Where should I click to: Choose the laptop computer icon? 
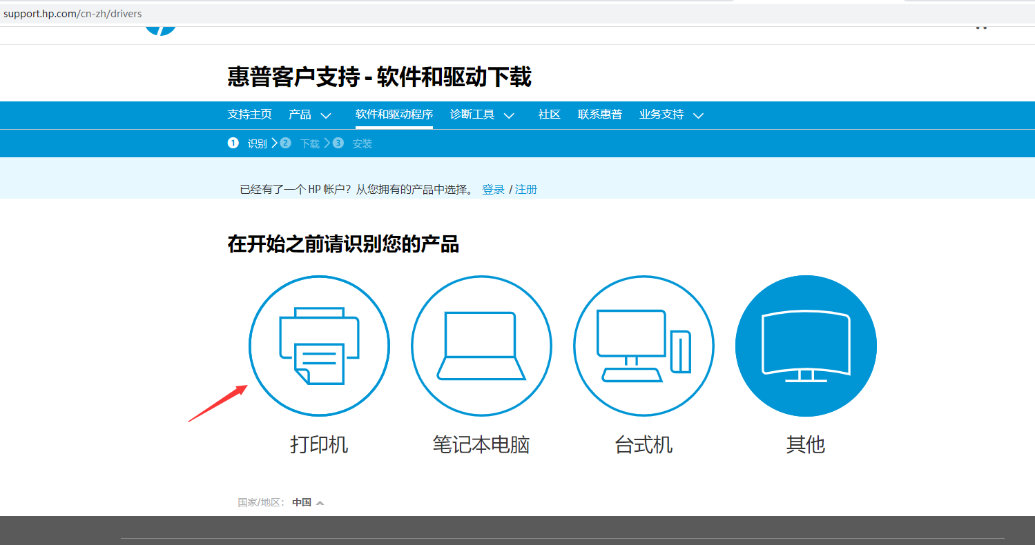[x=481, y=346]
